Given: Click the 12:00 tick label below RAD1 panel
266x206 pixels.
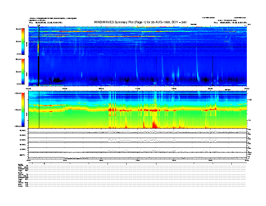Looking at the screenshot, I should 138,89.
